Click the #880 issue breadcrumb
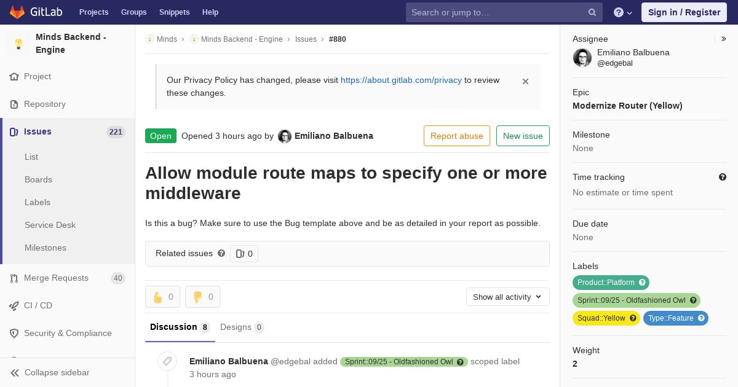Image resolution: width=738 pixels, height=387 pixels. pyautogui.click(x=338, y=39)
